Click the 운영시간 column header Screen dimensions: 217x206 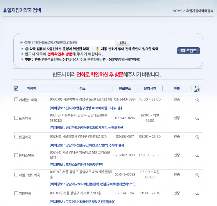pos(150,88)
